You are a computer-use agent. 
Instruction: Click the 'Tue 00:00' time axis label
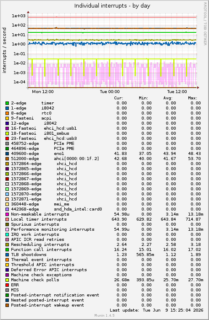(110, 92)
